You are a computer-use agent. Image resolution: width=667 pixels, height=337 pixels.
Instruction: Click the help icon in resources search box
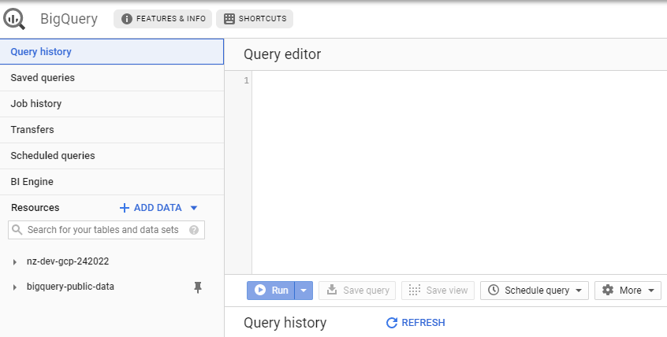tap(194, 230)
